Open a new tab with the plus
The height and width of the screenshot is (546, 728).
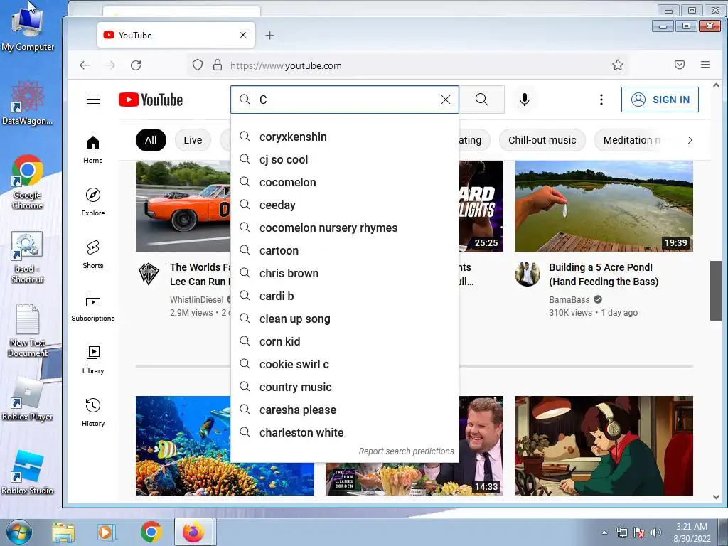point(269,36)
